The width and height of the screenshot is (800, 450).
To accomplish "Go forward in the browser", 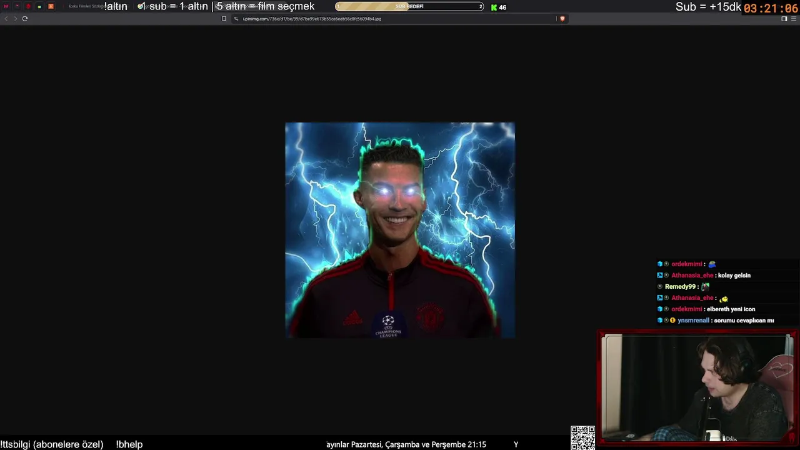I will 15,19.
